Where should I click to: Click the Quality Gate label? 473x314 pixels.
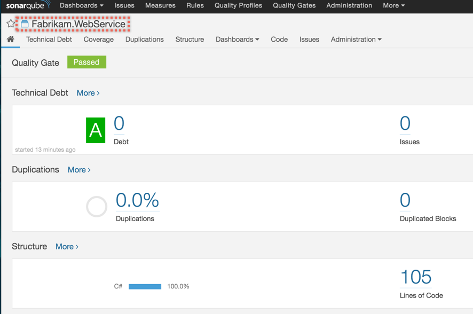35,62
